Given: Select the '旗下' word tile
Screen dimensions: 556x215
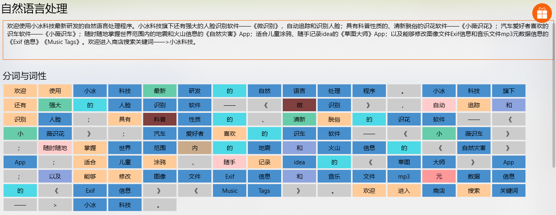Looking at the screenshot, I should pyautogui.click(x=509, y=91).
